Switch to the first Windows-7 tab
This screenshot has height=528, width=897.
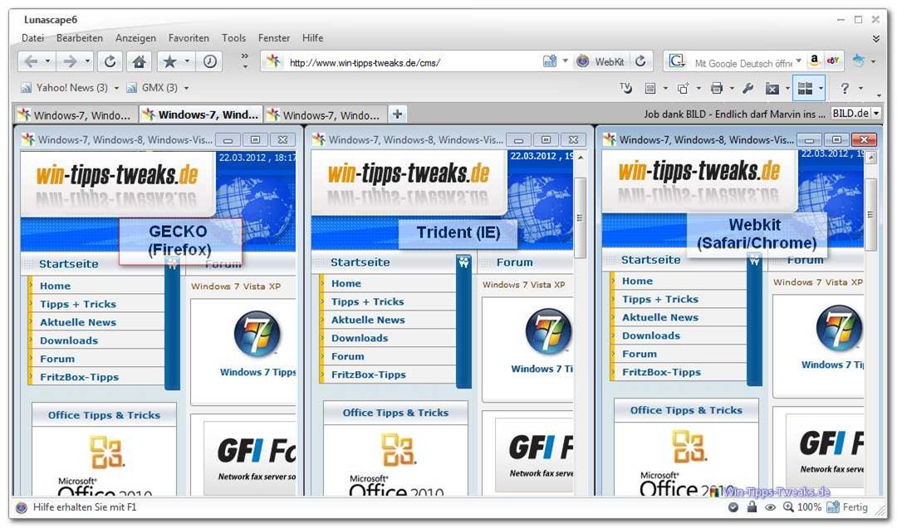(76, 115)
